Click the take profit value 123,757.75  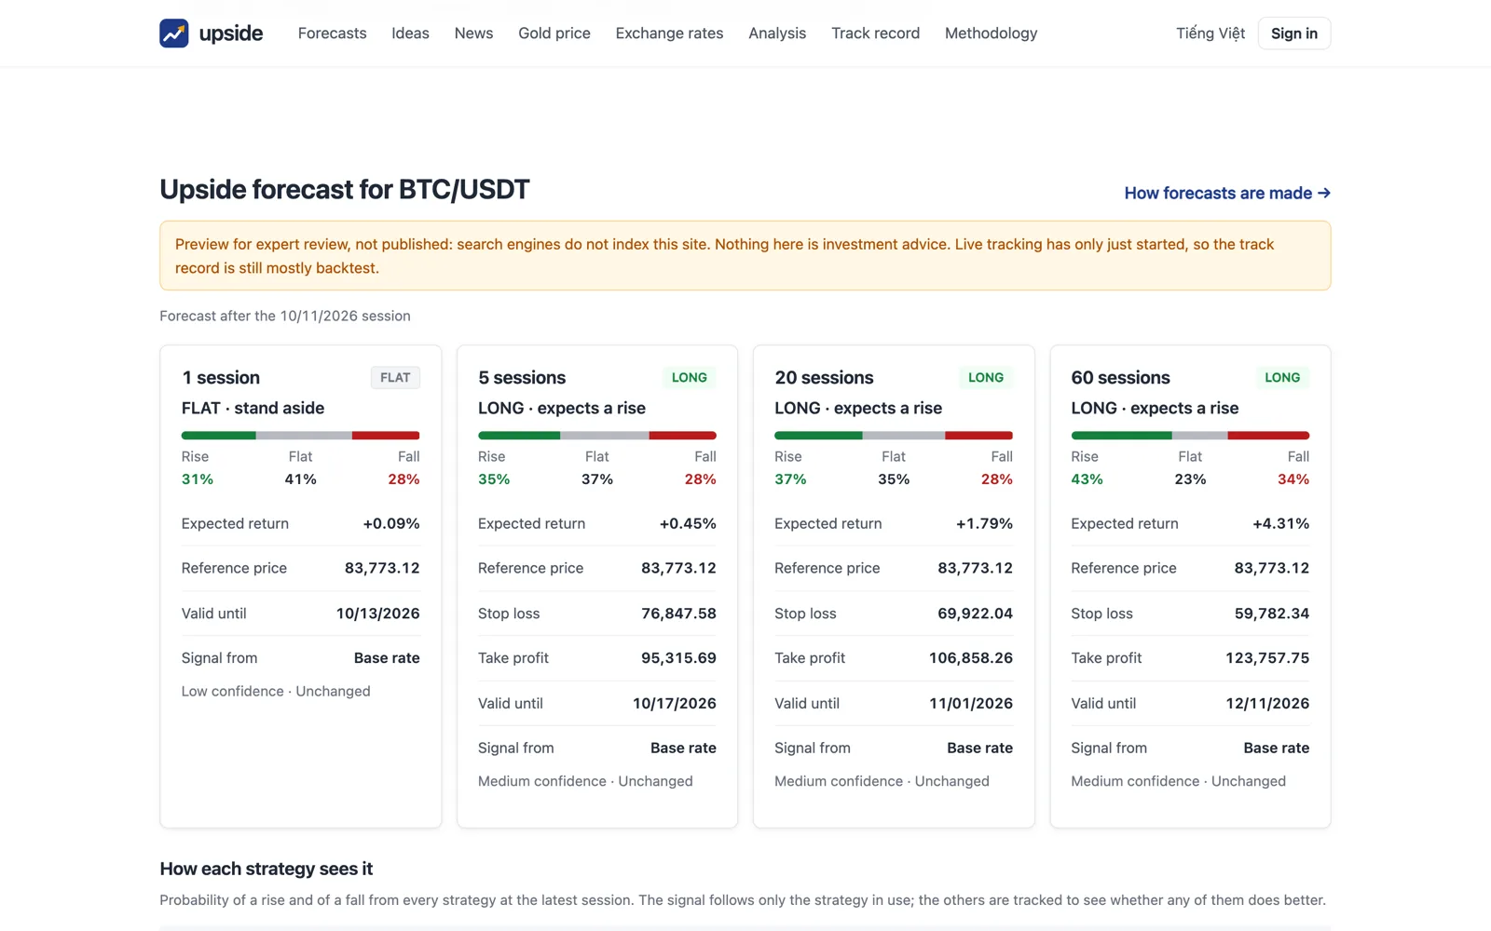coord(1267,657)
